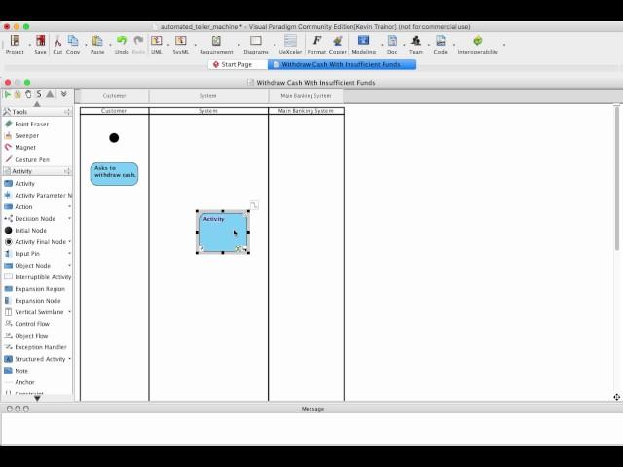
Task: Select the hand pan tool in palette
Action: click(28, 94)
